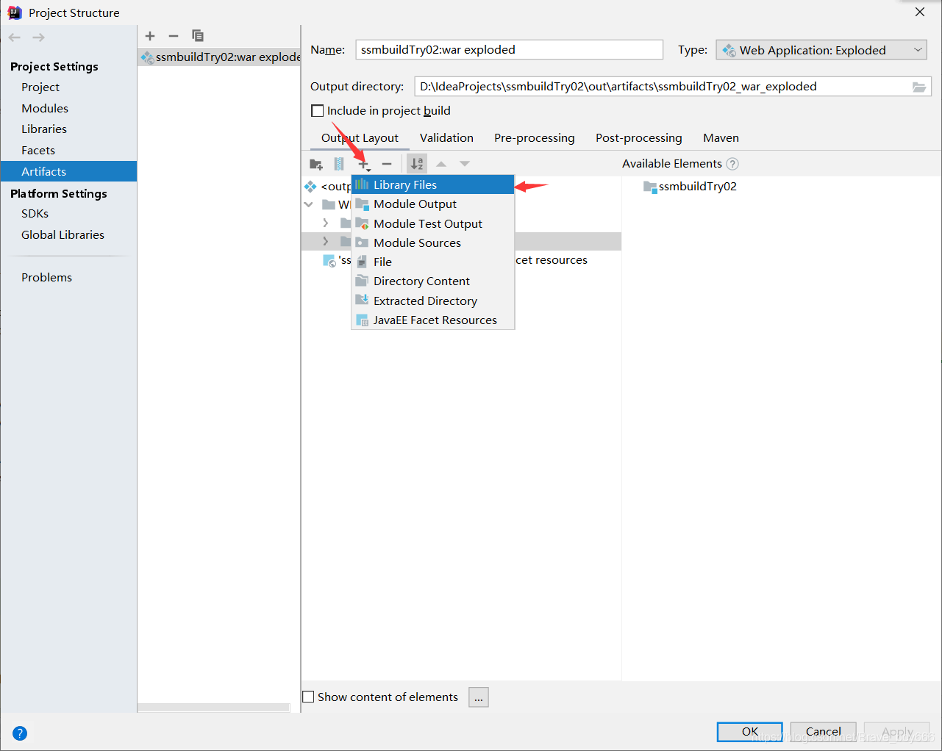The height and width of the screenshot is (751, 942).
Task: Open the Pre-processing tab
Action: [x=535, y=138]
